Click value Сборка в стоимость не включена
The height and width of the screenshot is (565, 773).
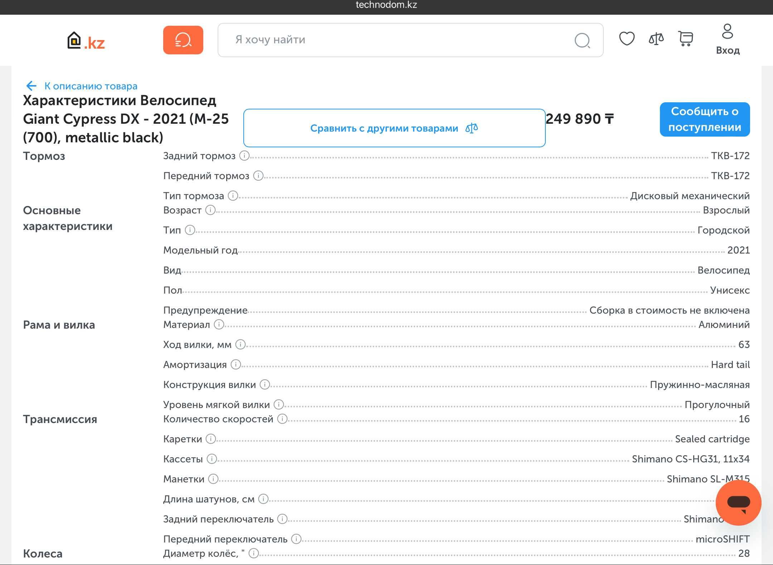pyautogui.click(x=670, y=310)
